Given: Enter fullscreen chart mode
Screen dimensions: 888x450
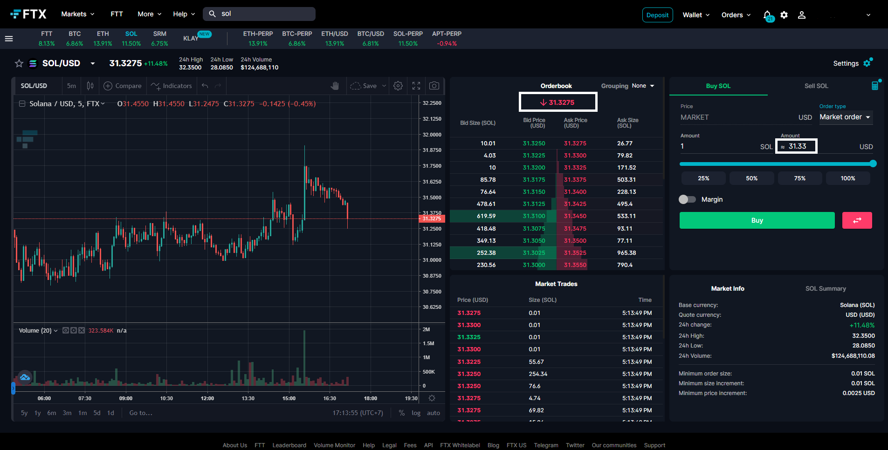Looking at the screenshot, I should [x=416, y=86].
